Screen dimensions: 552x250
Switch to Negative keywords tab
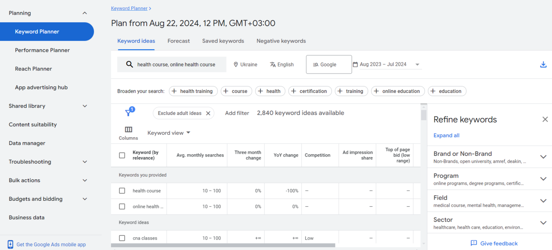pyautogui.click(x=281, y=41)
